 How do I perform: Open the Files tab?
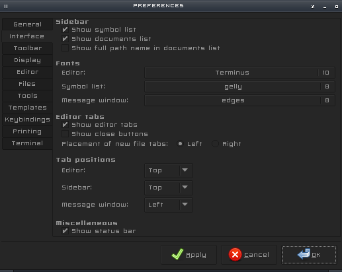click(x=27, y=84)
